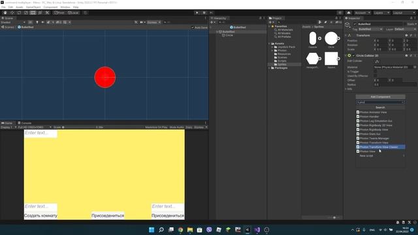
Task: Open the Layers dropdown
Action: point(381,13)
